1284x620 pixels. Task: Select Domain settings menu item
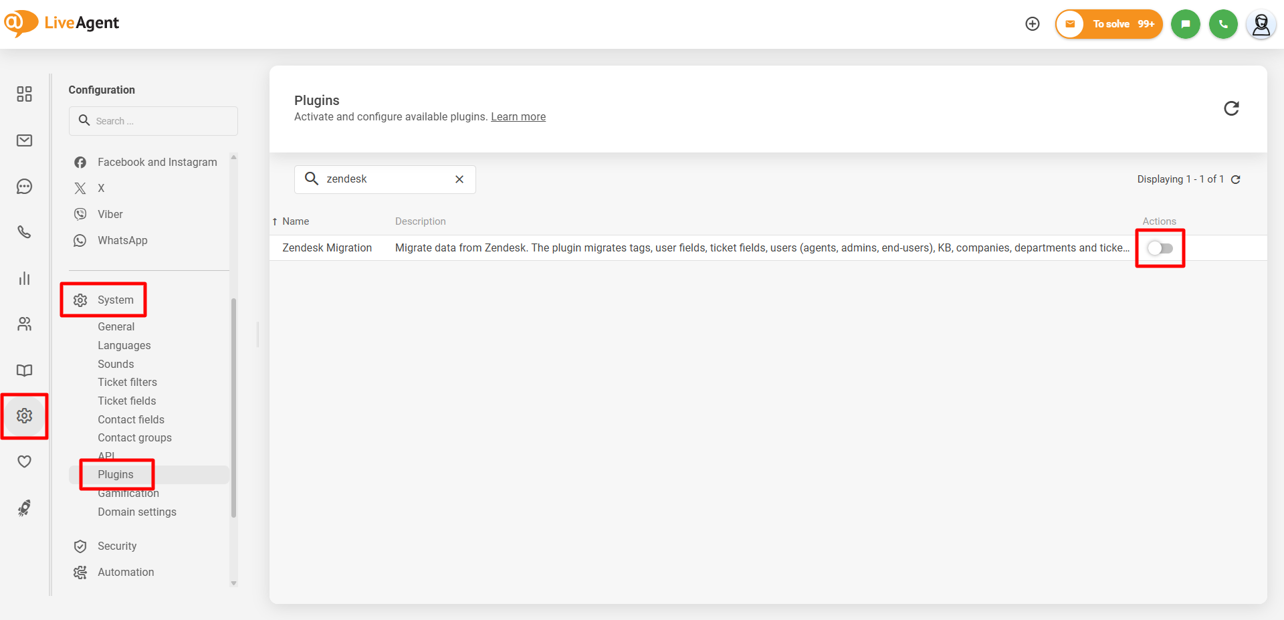137,512
